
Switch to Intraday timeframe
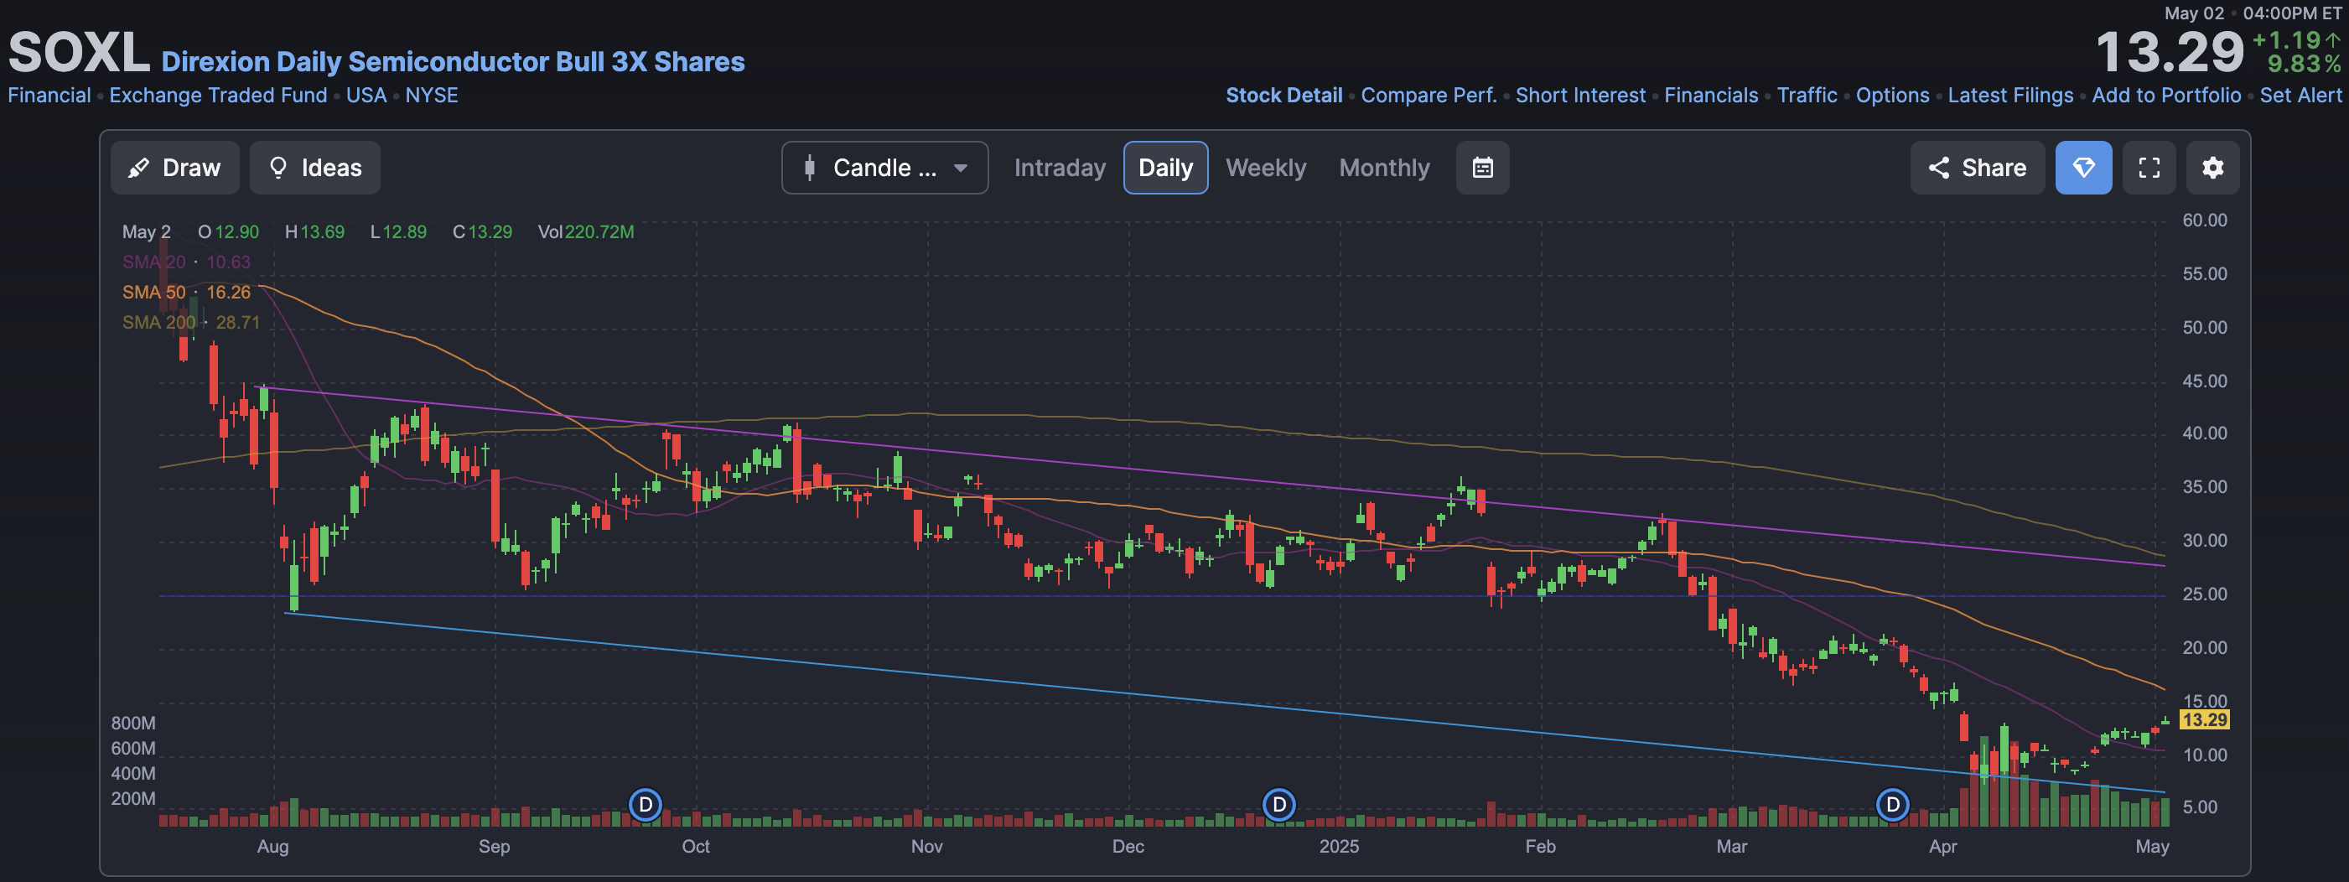coord(1060,168)
